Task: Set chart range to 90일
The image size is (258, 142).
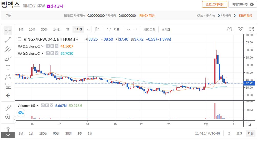Action: (56, 133)
